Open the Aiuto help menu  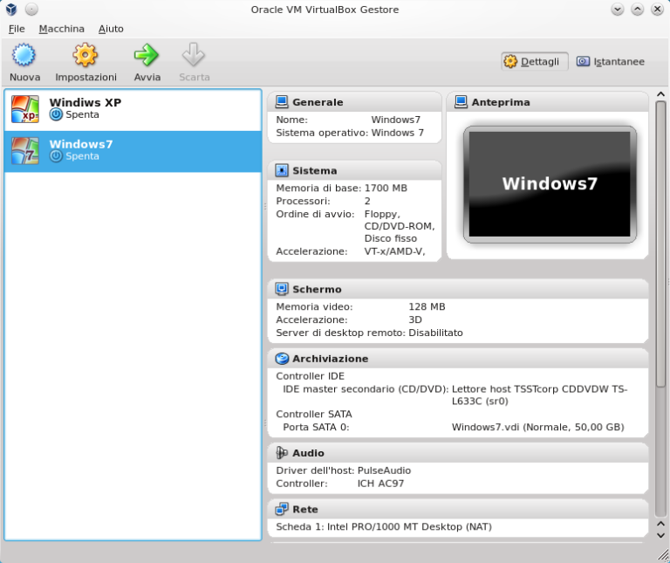pos(111,29)
